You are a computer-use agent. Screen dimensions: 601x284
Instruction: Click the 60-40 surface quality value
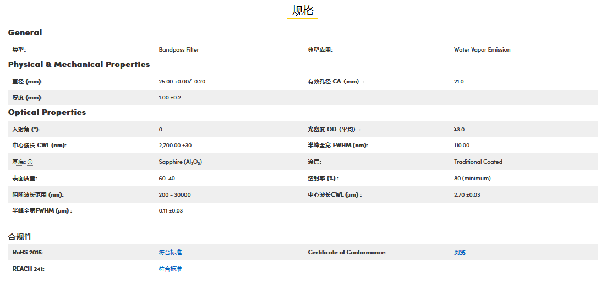tap(167, 179)
